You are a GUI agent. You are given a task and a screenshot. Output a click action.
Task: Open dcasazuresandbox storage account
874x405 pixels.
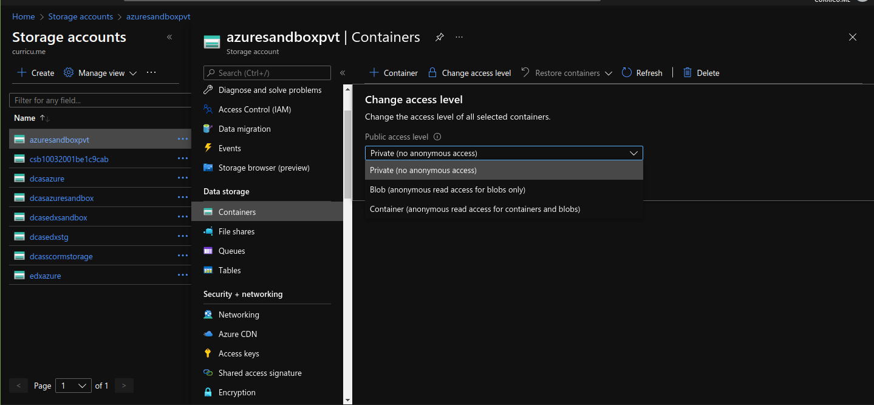(62, 198)
